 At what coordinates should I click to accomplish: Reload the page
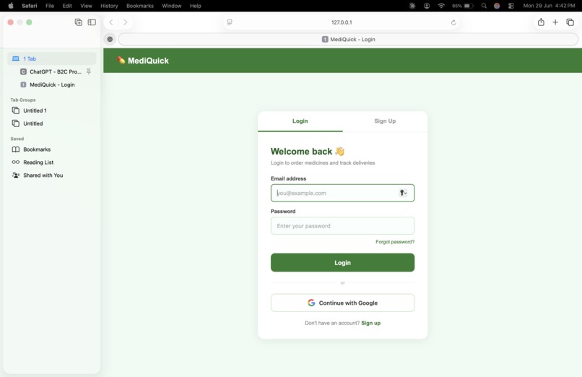(x=453, y=22)
